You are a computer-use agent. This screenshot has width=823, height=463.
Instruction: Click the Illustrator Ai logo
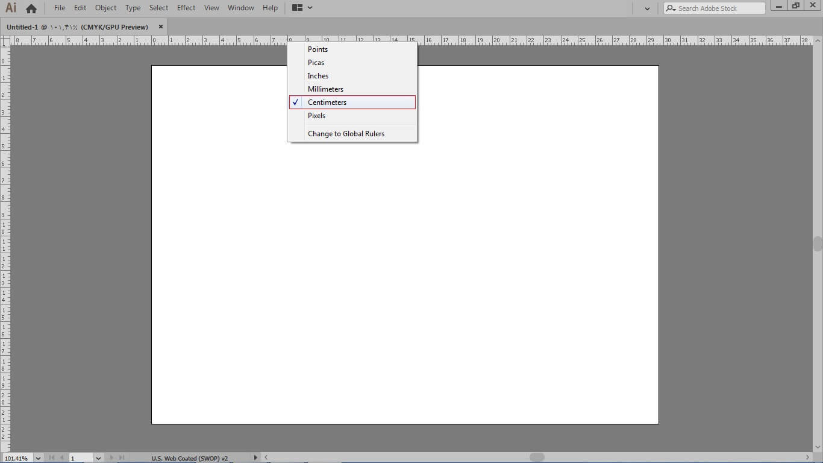click(11, 8)
